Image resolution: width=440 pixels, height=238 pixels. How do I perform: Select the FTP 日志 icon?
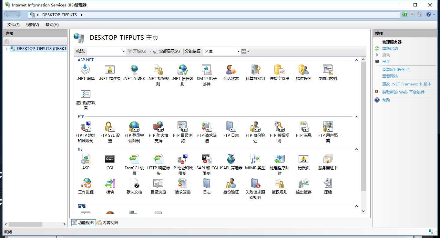pos(231,127)
